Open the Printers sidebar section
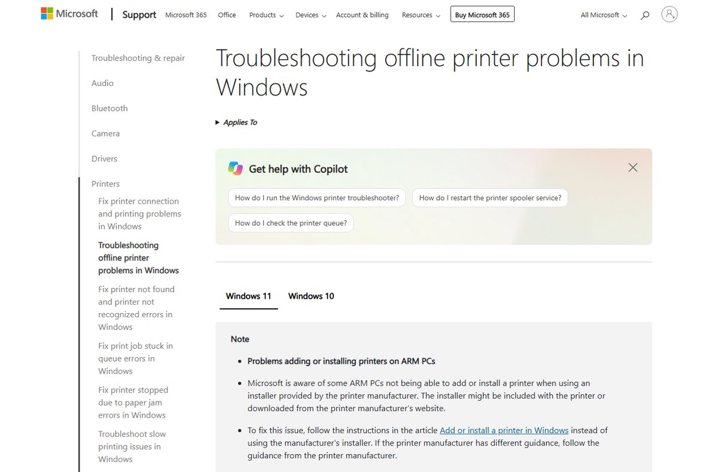 (x=105, y=183)
